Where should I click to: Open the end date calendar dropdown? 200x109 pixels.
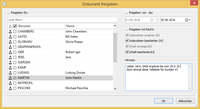coord(188,20)
